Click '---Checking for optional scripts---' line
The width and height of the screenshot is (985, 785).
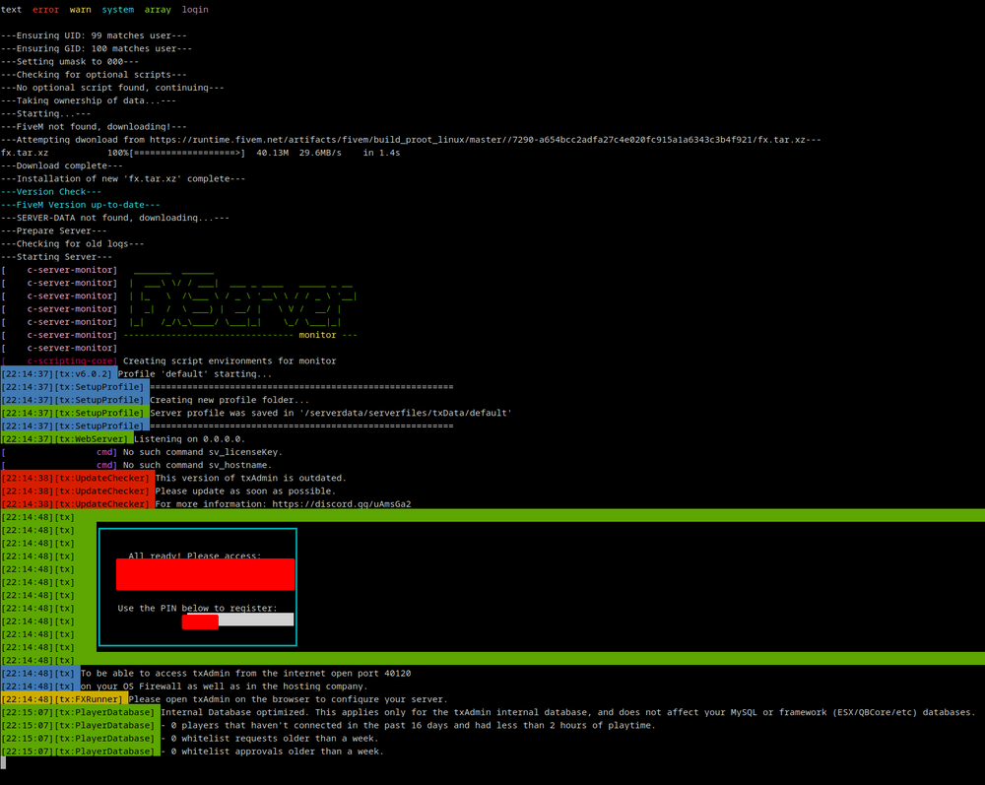click(94, 74)
